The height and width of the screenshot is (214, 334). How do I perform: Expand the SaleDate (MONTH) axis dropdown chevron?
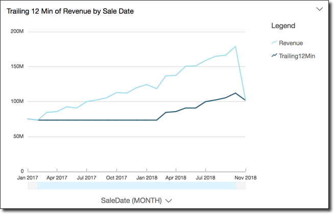(169, 201)
